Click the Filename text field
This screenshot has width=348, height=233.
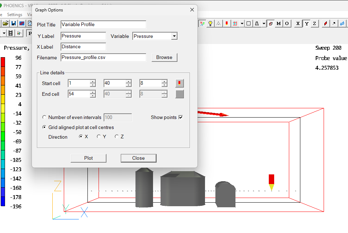103,58
